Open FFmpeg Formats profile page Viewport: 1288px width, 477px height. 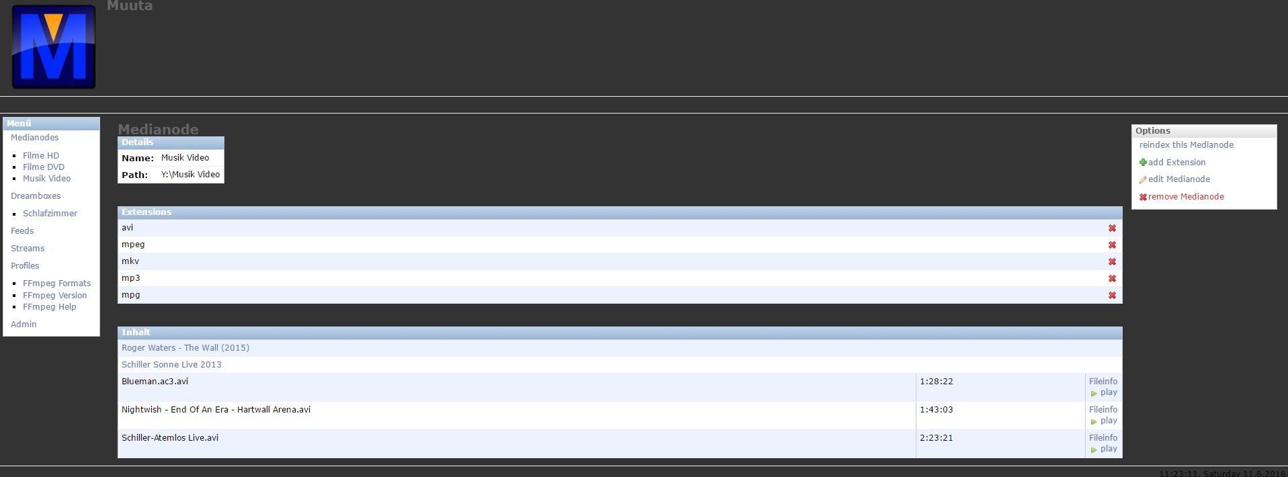[x=56, y=284]
